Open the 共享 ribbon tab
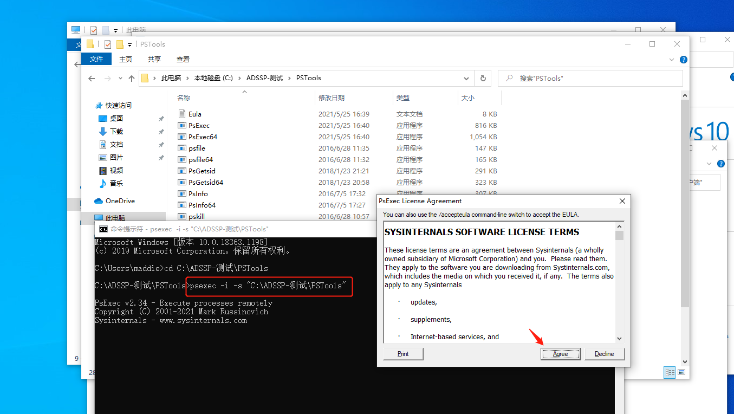 (154, 59)
